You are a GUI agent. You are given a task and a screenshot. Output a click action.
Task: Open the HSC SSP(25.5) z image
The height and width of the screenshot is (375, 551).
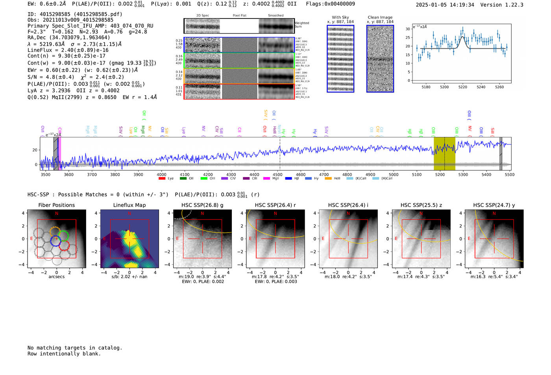coord(421,239)
